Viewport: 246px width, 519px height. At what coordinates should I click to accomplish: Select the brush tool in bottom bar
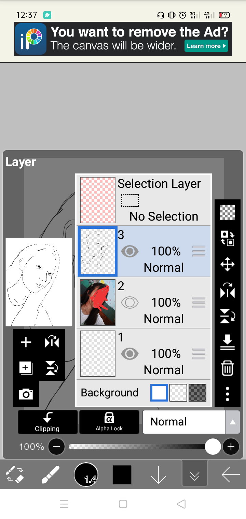51,475
